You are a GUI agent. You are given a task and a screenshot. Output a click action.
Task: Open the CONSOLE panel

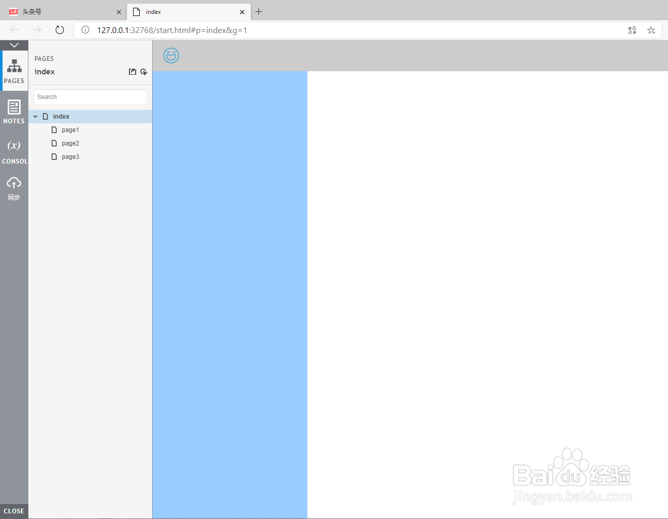14,152
